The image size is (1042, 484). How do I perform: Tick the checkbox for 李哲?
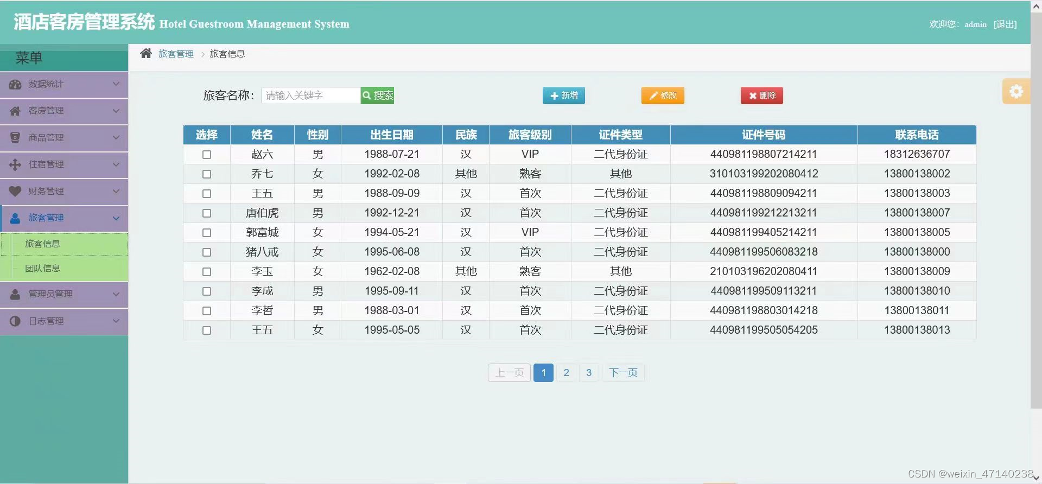207,311
